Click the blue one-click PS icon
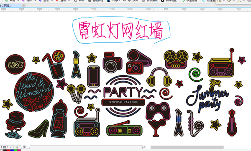Image resolution: width=251 pixels, height=151 pixels. point(108,1)
